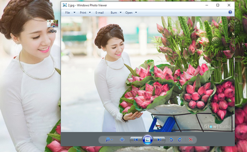
Task: Open the zoom magnifier control
Action: pyautogui.click(x=108, y=140)
